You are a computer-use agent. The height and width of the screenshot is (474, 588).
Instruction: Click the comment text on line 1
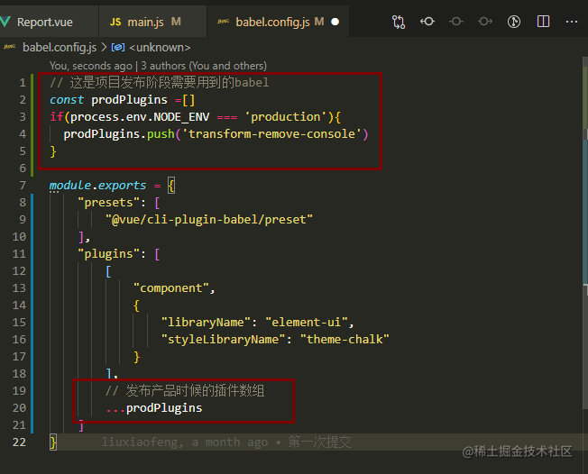click(x=160, y=82)
